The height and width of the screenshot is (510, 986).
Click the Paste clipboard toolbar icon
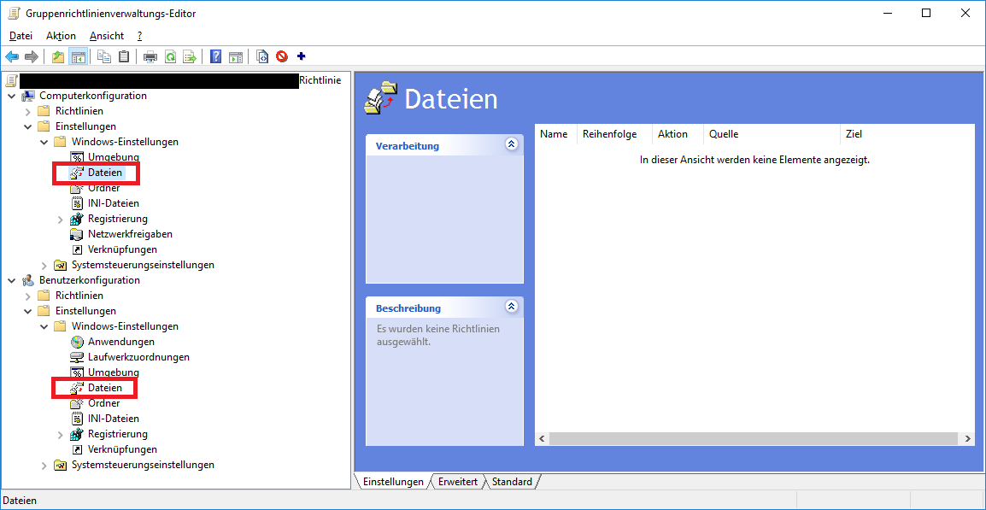pos(125,57)
